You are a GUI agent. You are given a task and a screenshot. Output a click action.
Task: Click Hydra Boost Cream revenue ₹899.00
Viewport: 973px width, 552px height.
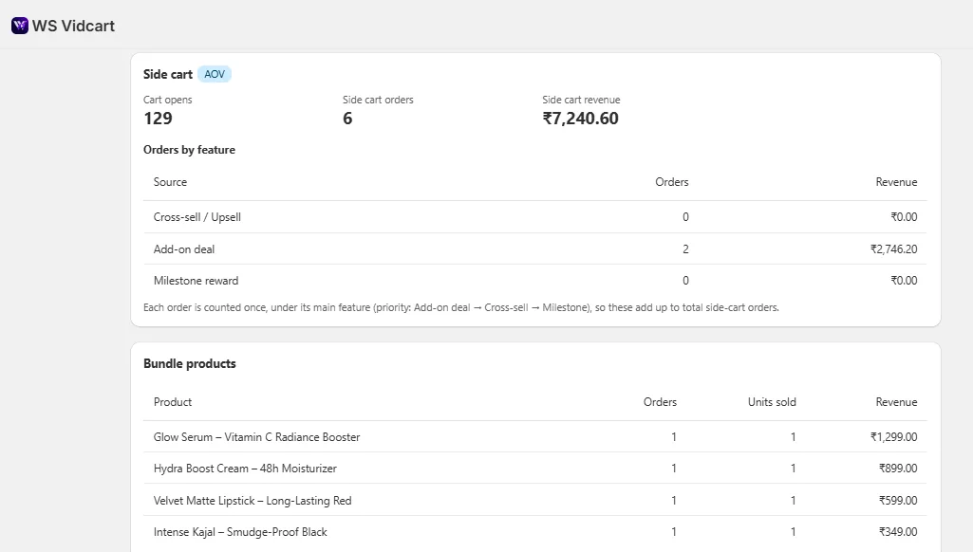(898, 469)
